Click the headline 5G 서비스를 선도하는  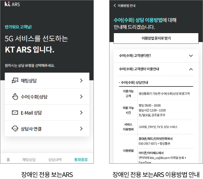(36, 38)
